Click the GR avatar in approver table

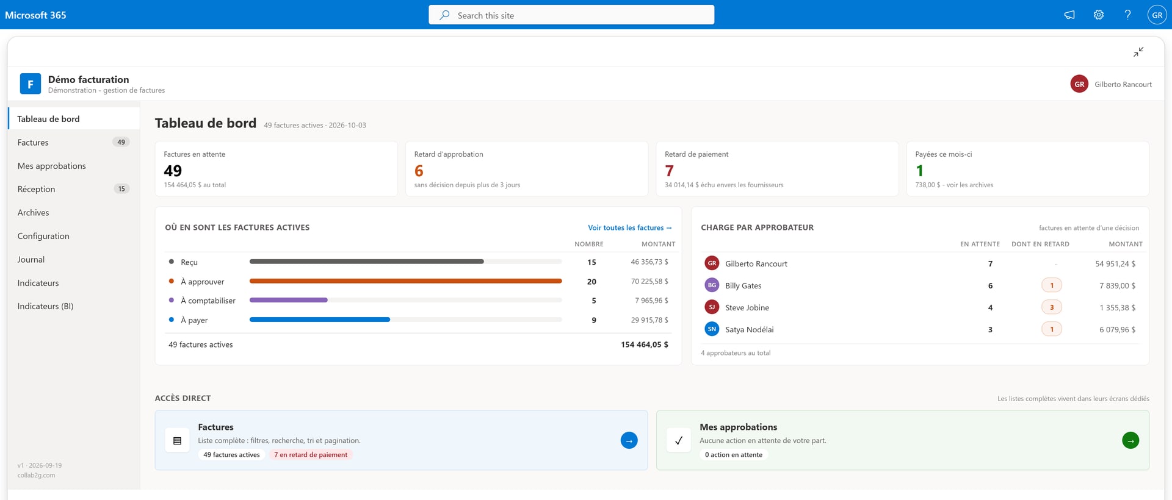point(712,263)
